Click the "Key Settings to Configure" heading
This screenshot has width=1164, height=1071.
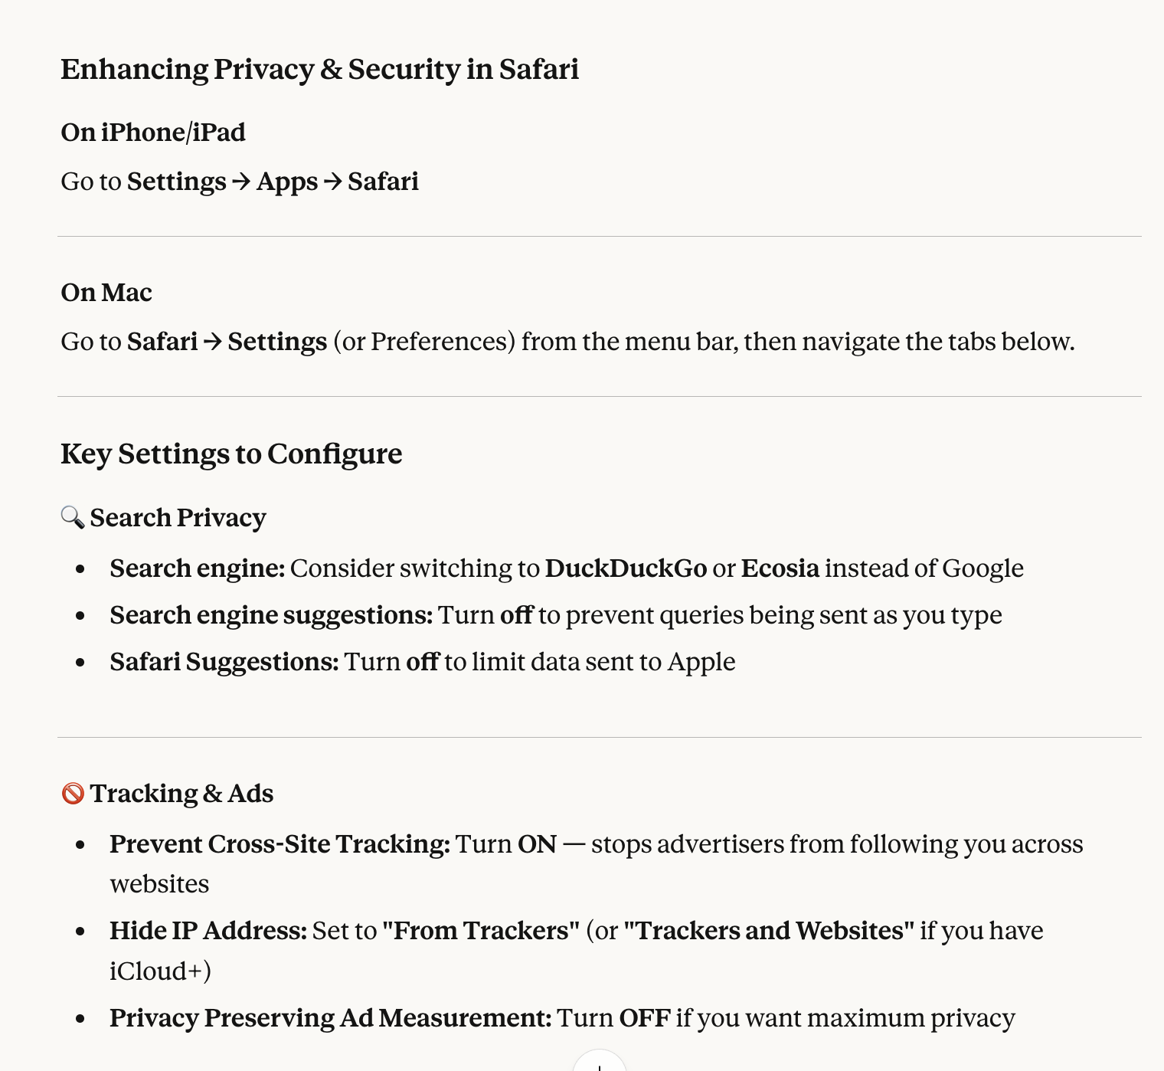[x=231, y=454]
